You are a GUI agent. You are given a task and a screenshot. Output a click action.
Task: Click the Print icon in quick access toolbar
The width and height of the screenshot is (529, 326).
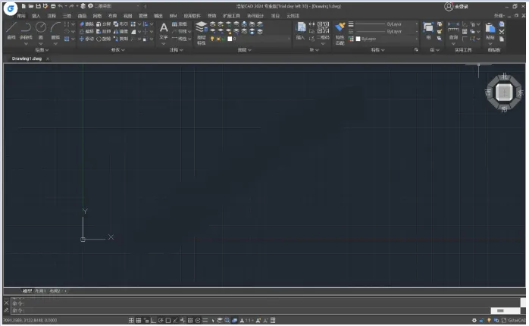click(x=53, y=6)
